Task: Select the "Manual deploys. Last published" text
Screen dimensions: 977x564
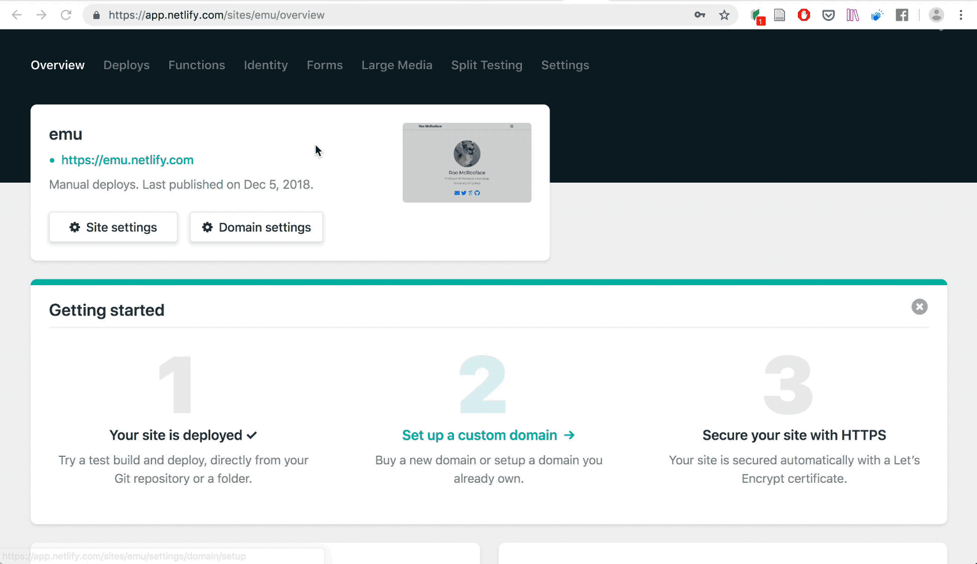Action: click(181, 184)
